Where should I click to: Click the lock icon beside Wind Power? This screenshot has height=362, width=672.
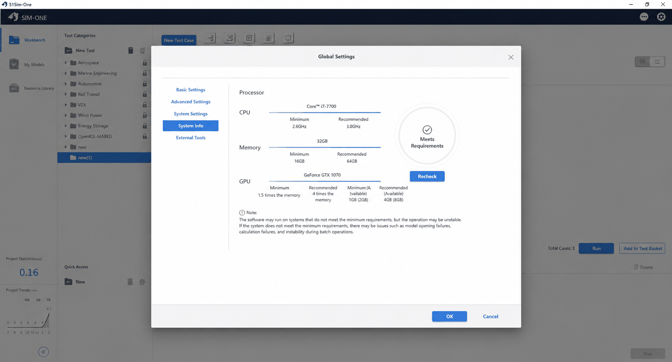click(145, 115)
